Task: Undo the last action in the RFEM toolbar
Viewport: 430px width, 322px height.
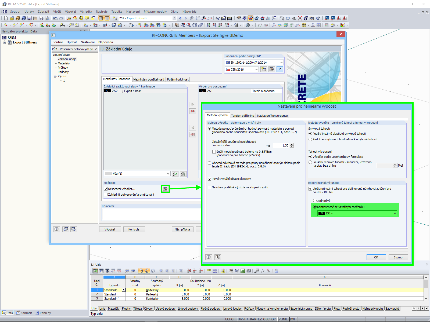Action: click(55, 18)
